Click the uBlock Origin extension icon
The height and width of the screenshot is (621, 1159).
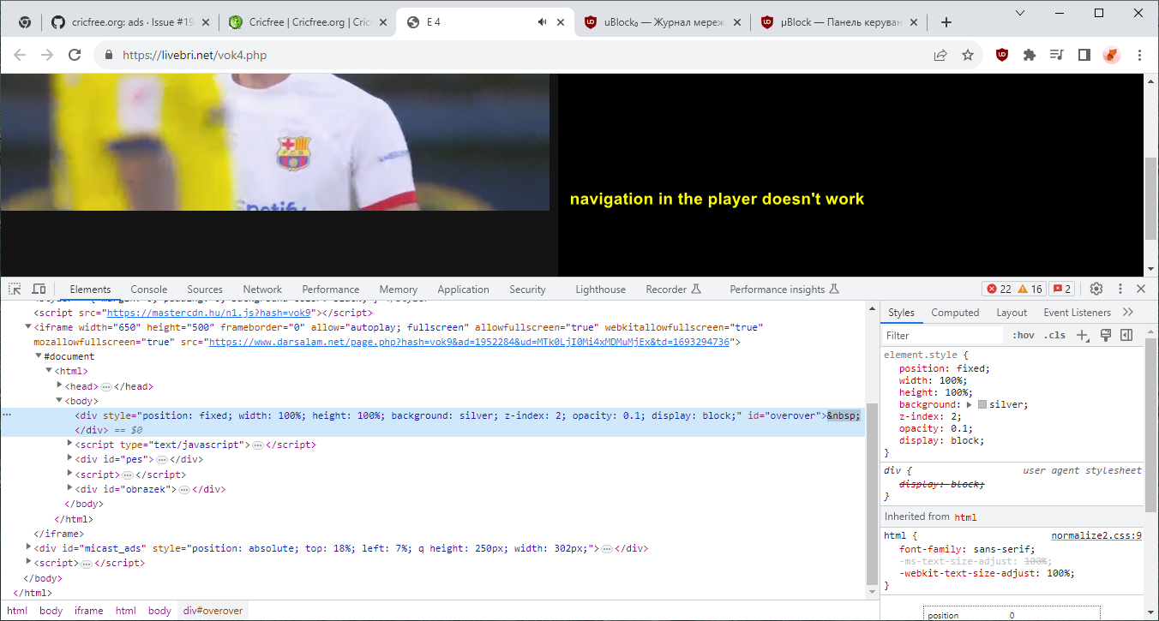click(x=1003, y=55)
